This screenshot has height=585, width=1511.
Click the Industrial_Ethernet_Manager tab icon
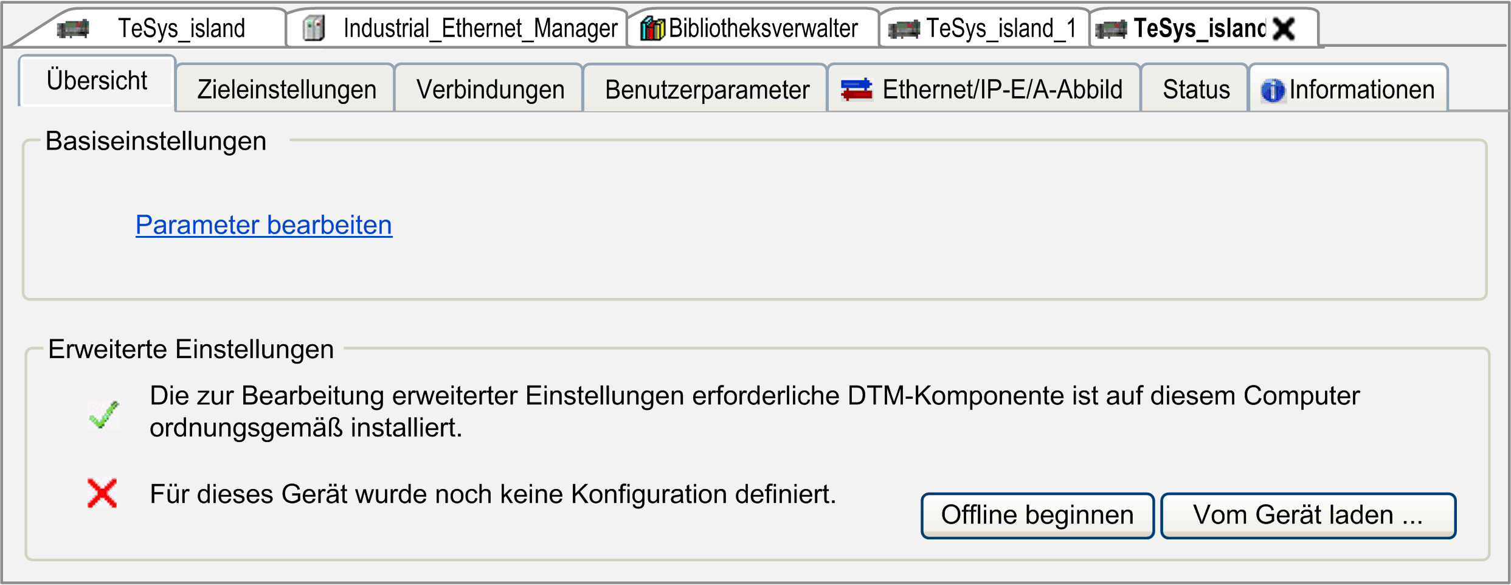point(314,29)
